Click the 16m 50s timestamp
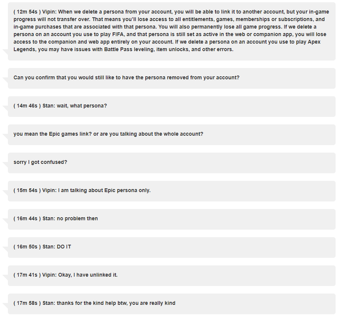This screenshot has width=354, height=321. click(27, 247)
